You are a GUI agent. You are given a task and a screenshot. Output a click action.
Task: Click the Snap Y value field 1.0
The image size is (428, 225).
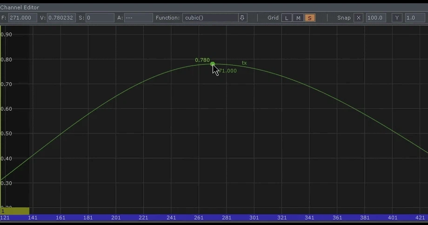[415, 18]
